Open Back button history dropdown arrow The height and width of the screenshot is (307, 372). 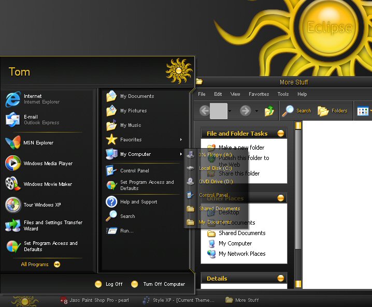tap(230, 111)
